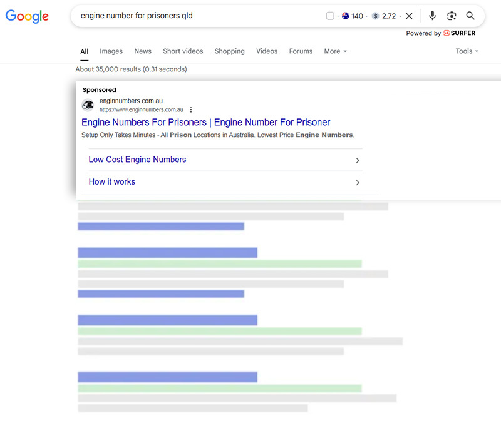The image size is (501, 448).
Task: Click the Google logo
Action: coord(27,16)
